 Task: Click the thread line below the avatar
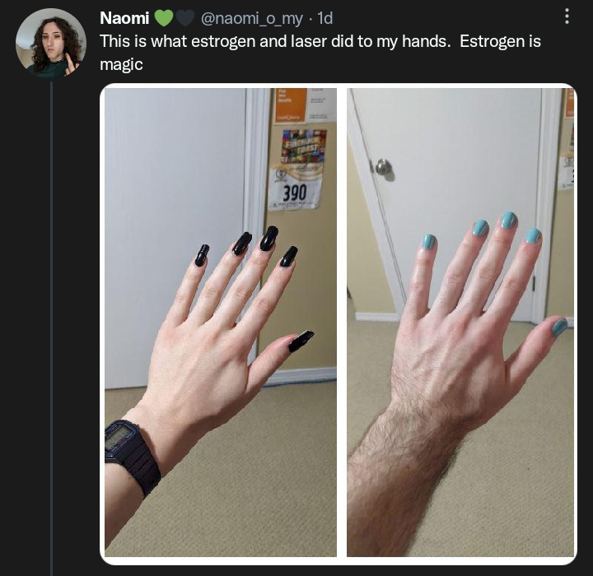51,328
